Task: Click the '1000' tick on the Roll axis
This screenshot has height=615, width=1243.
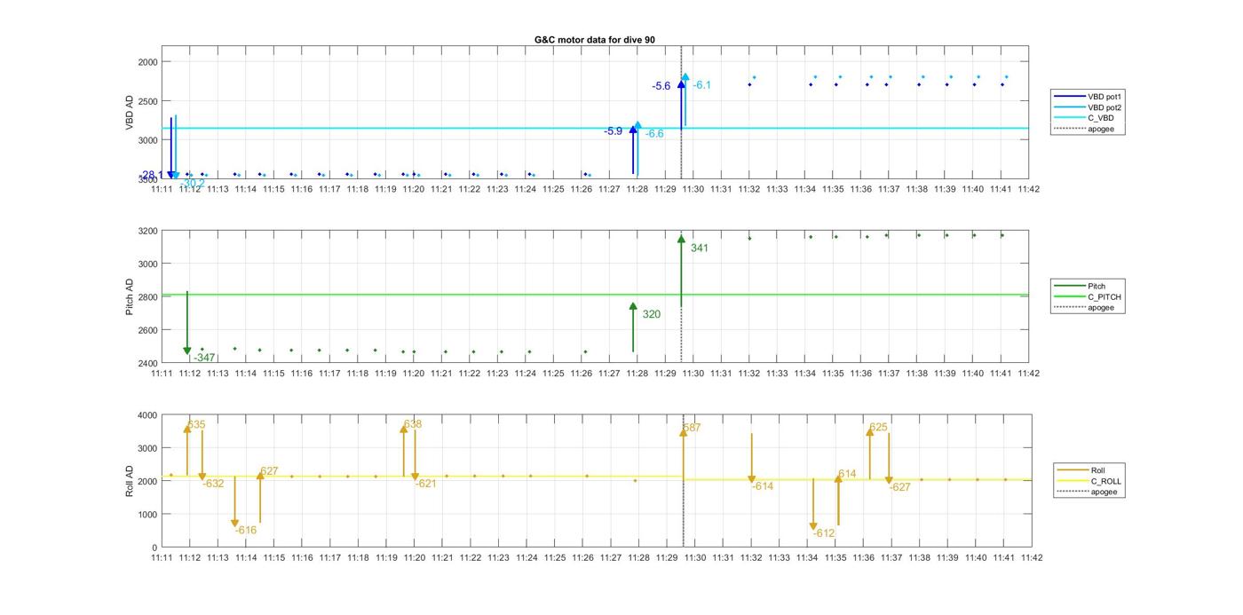Action: pyautogui.click(x=147, y=515)
